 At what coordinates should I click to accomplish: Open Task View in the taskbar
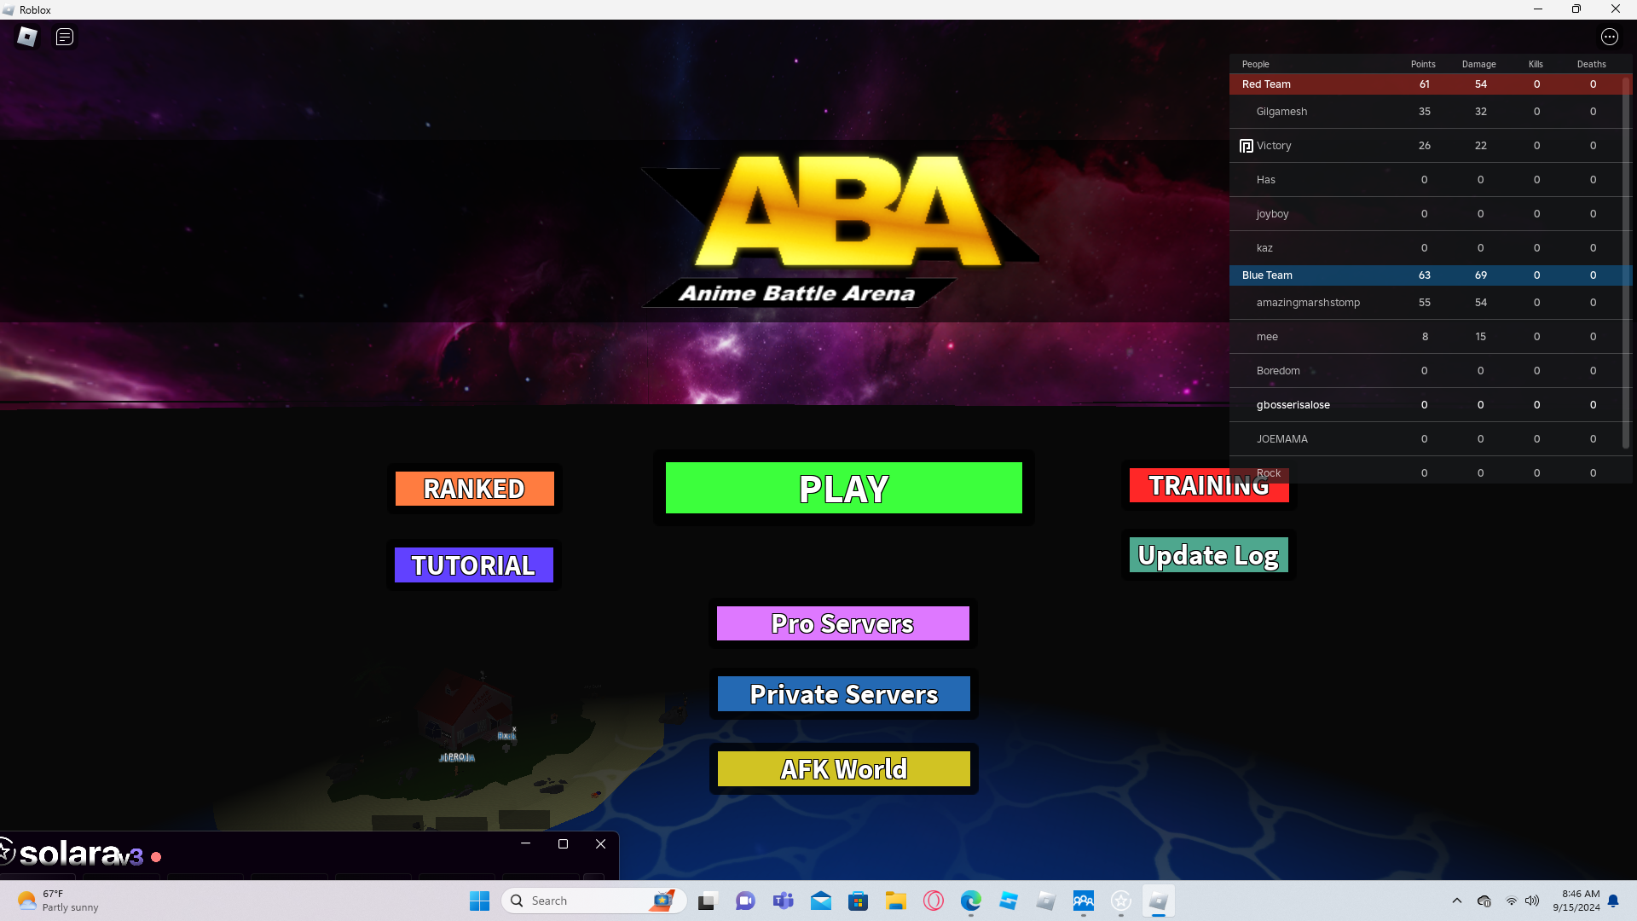point(707,901)
